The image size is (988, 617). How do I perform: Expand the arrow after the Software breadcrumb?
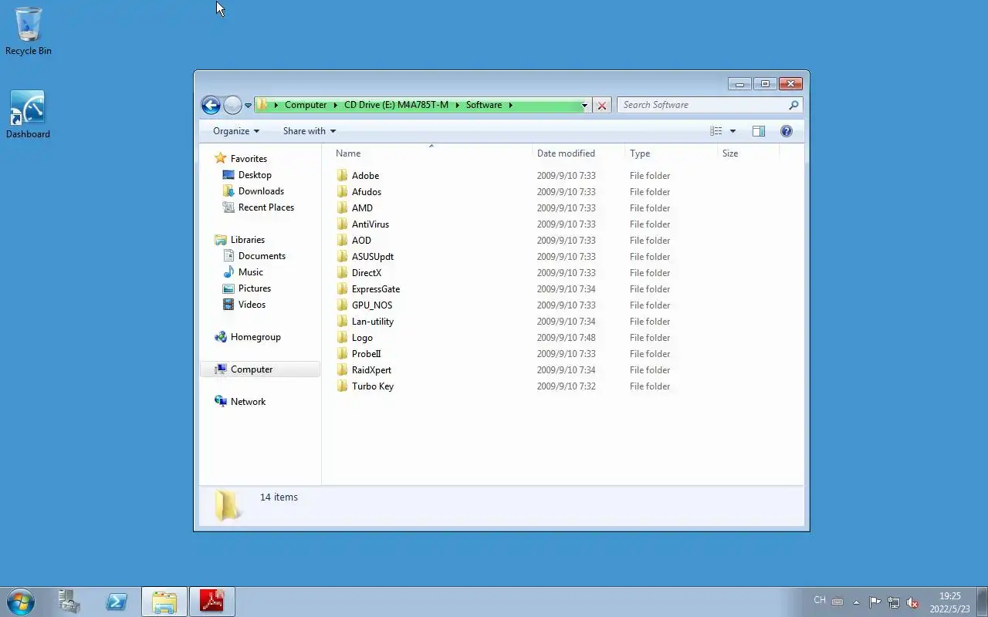510,105
